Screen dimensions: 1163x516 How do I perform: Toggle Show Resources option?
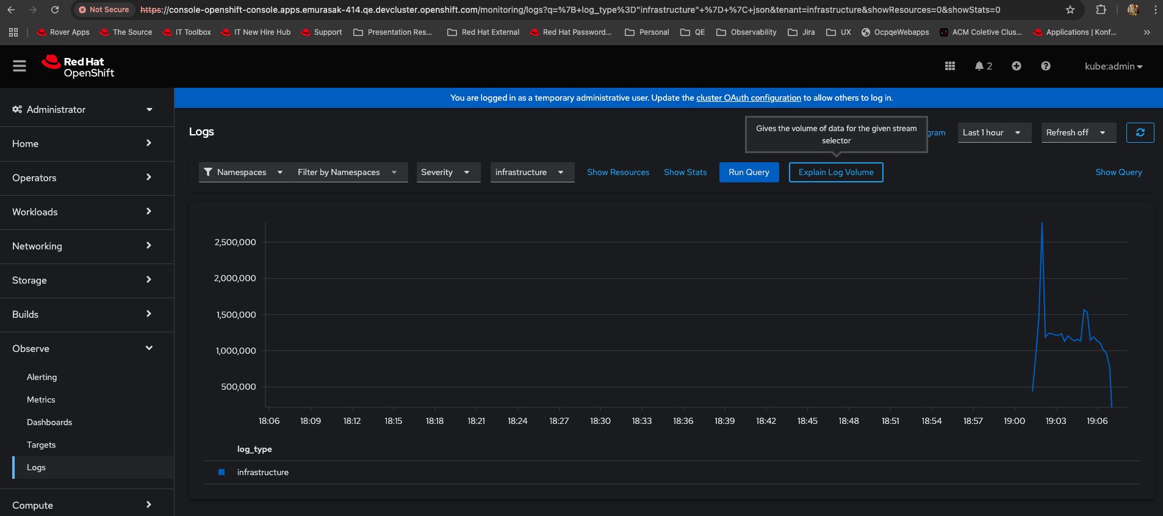point(618,172)
